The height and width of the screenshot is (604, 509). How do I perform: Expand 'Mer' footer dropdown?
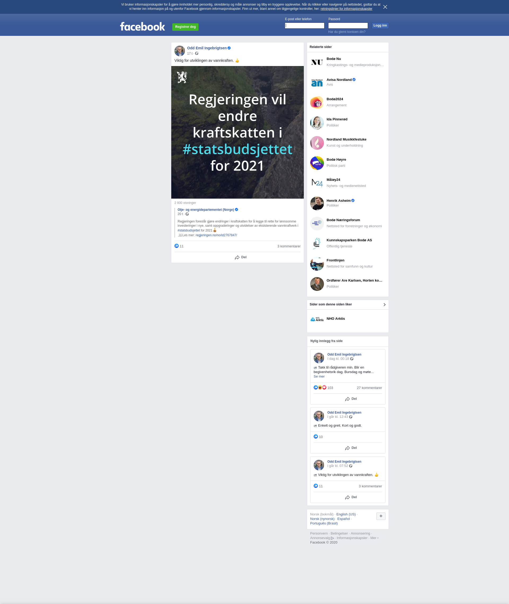coord(374,538)
